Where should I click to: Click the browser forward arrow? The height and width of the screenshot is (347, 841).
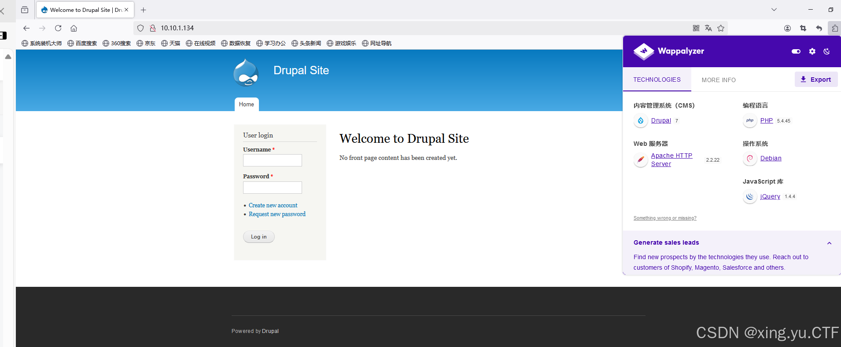42,28
